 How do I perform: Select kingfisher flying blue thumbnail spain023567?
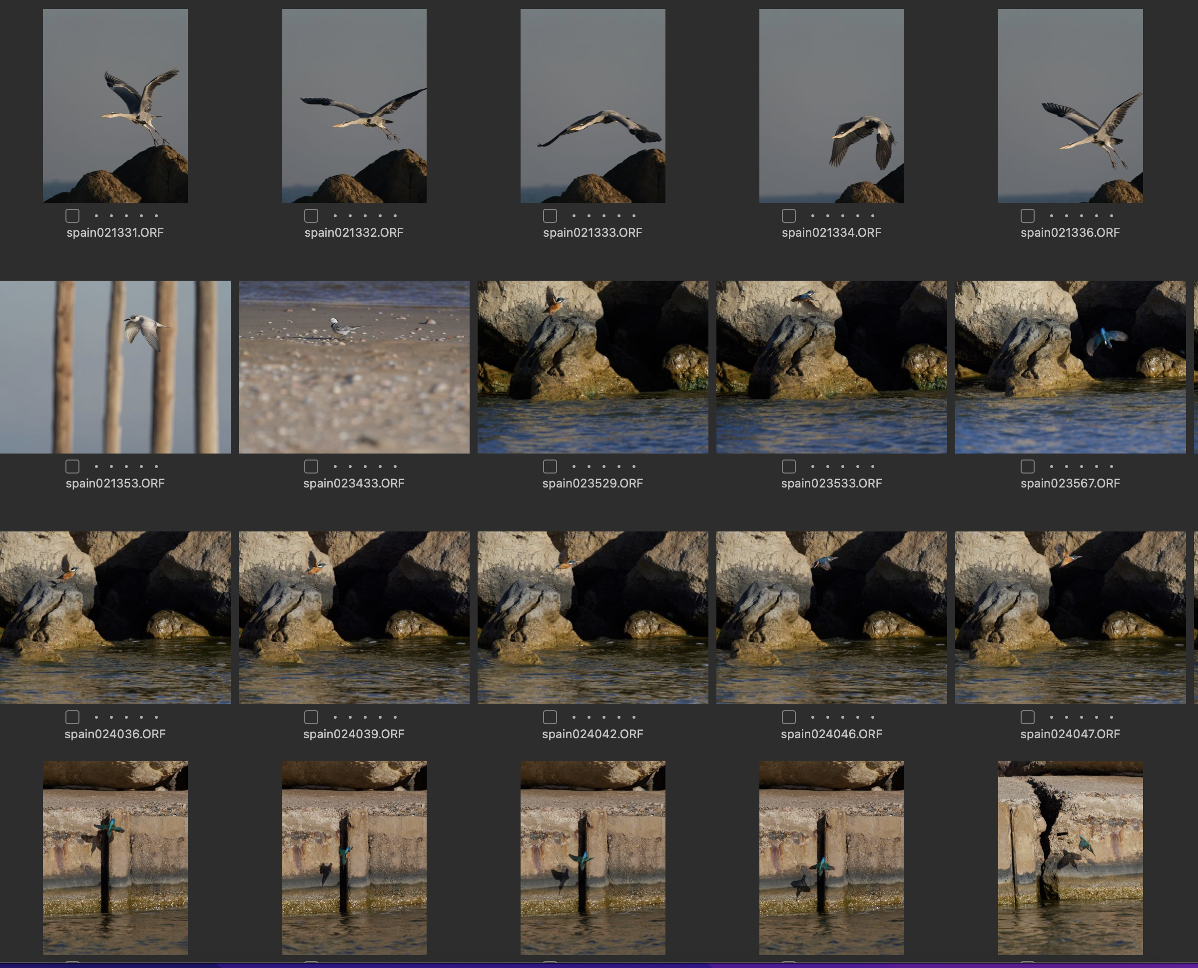[1070, 367]
